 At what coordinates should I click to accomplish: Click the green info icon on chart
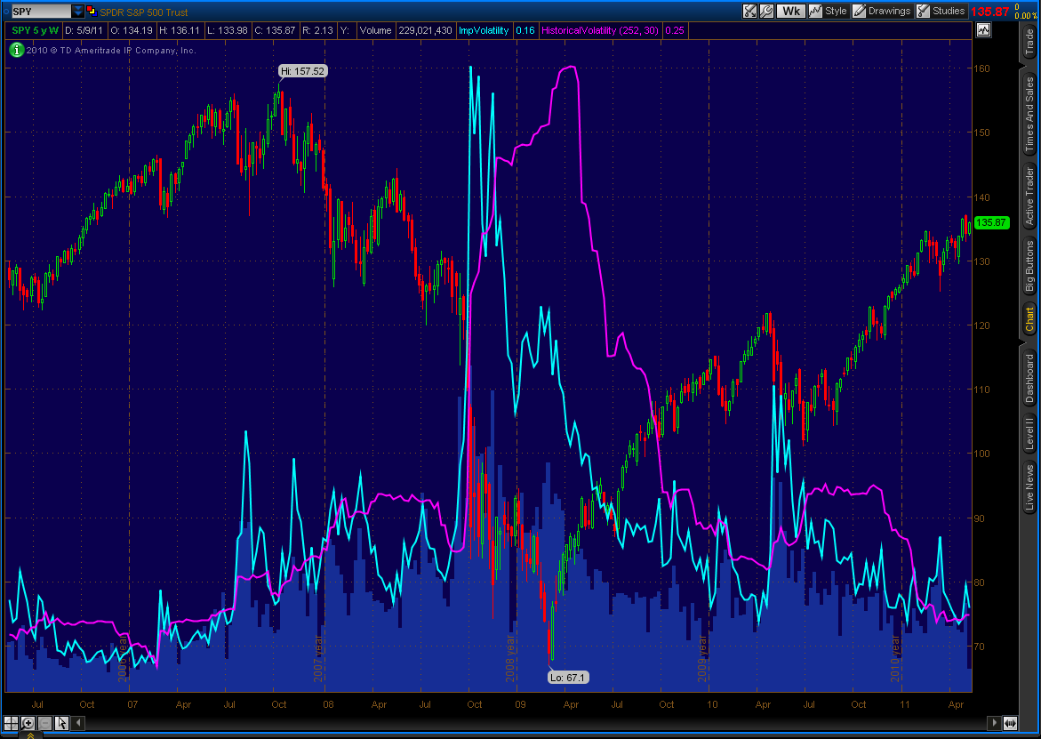16,50
